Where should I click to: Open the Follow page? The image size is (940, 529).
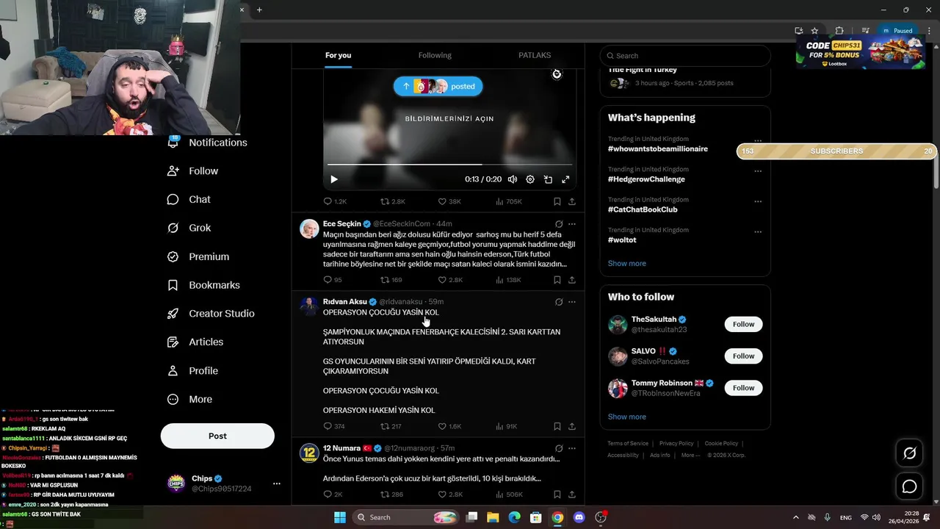(x=193, y=170)
